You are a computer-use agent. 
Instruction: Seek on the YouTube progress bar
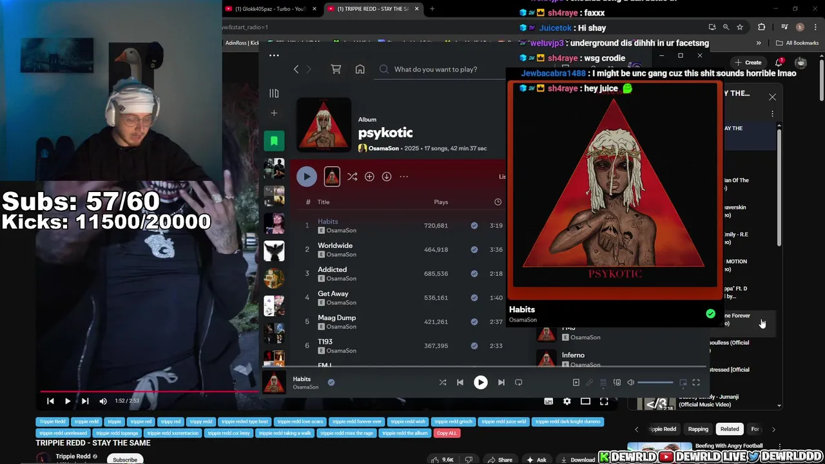(150, 391)
